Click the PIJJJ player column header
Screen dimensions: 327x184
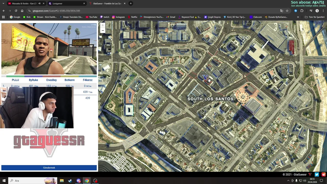[x=15, y=80]
